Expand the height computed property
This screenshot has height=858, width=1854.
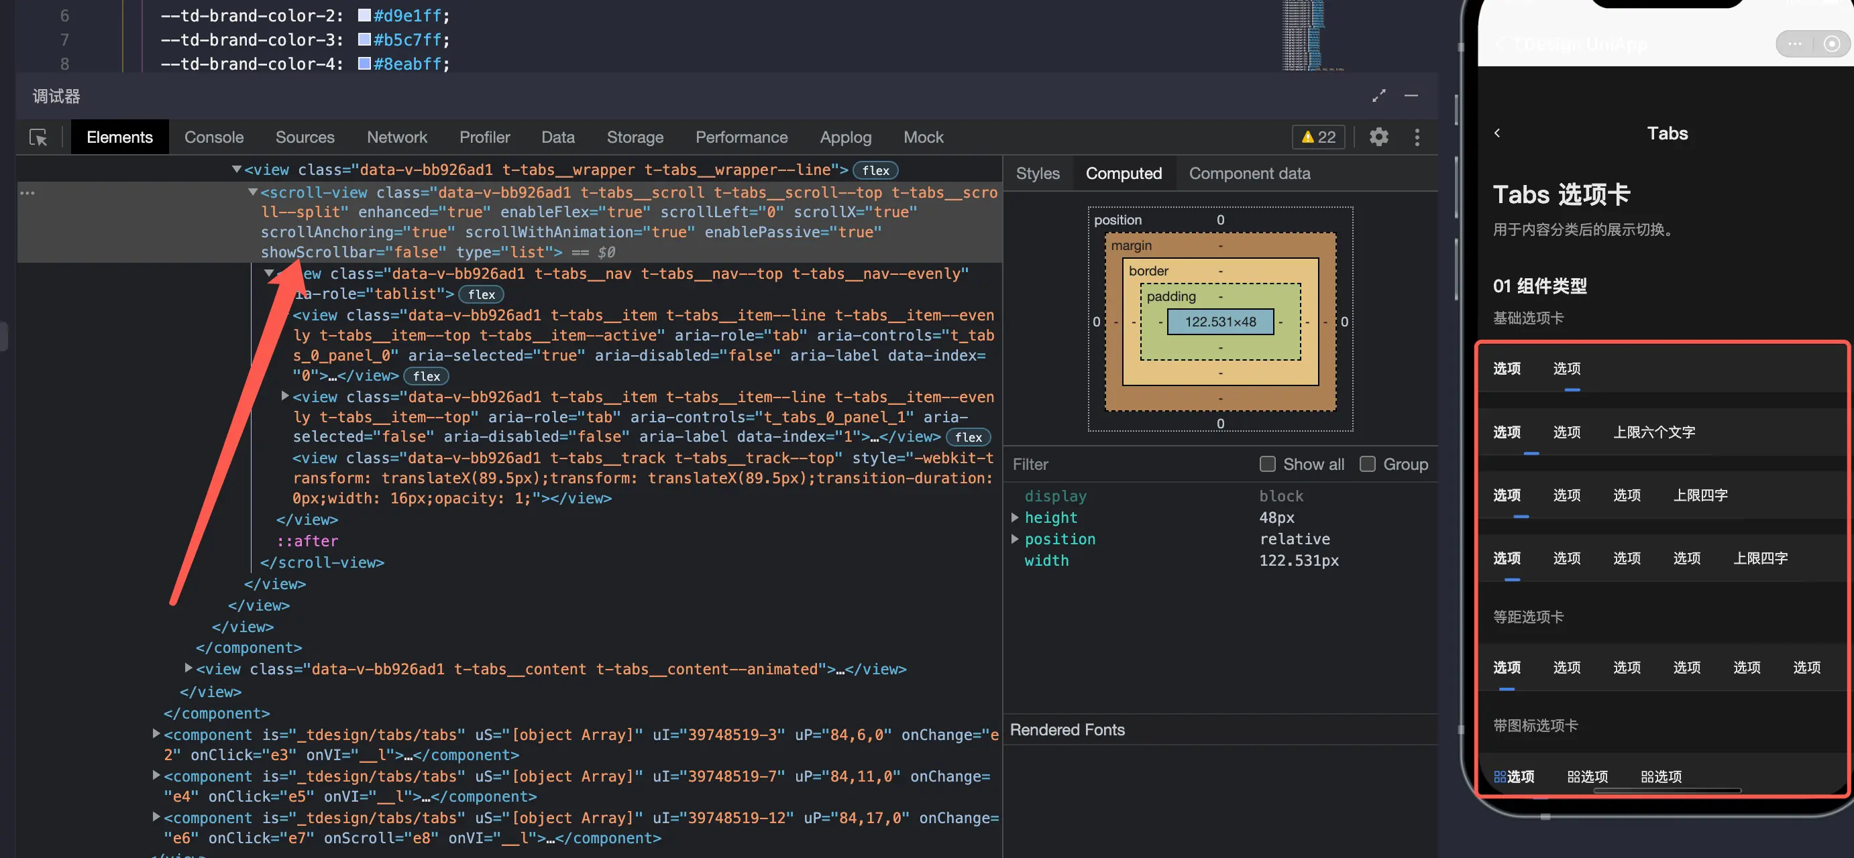tap(1015, 518)
